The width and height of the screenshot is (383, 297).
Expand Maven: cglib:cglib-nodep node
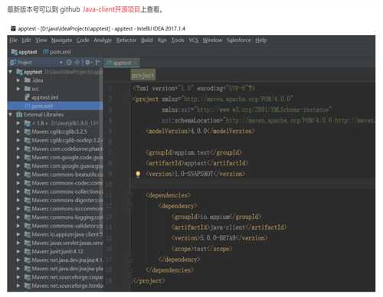coord(18,140)
